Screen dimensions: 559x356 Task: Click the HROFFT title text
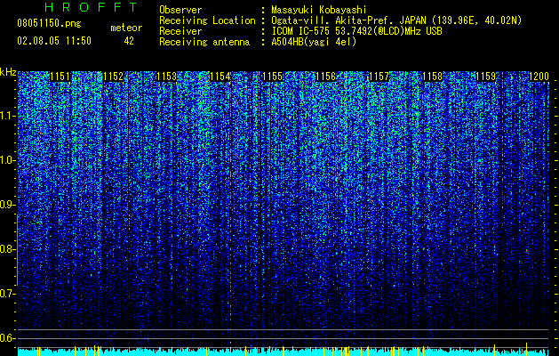(x=91, y=7)
